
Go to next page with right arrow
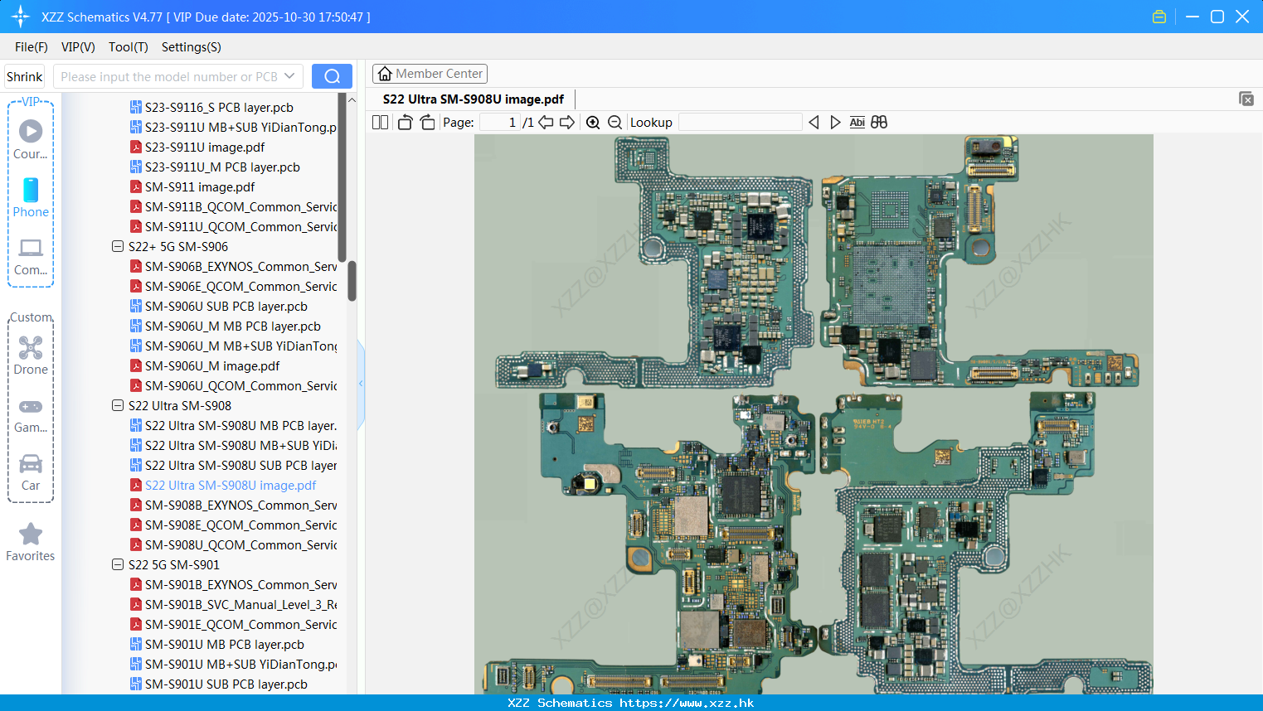point(567,122)
